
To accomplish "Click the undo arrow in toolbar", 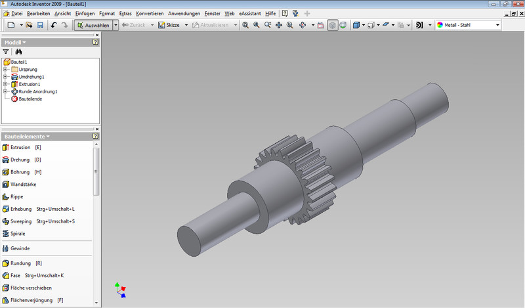I will tap(54, 25).
